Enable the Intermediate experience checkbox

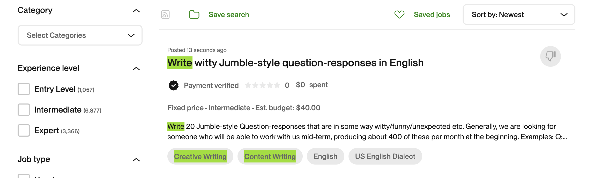click(24, 110)
